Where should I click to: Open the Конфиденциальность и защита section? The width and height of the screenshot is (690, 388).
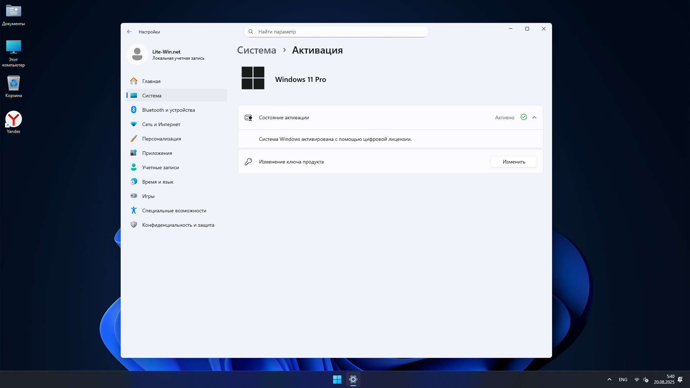click(178, 225)
